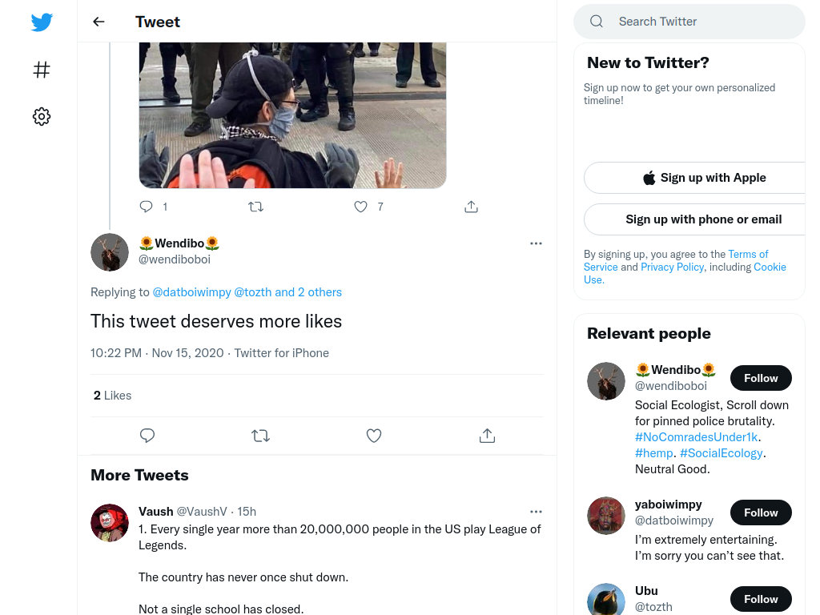Image resolution: width=820 pixels, height=615 pixels.
Task: Like the photo tweet showing 7 likes
Action: point(361,207)
